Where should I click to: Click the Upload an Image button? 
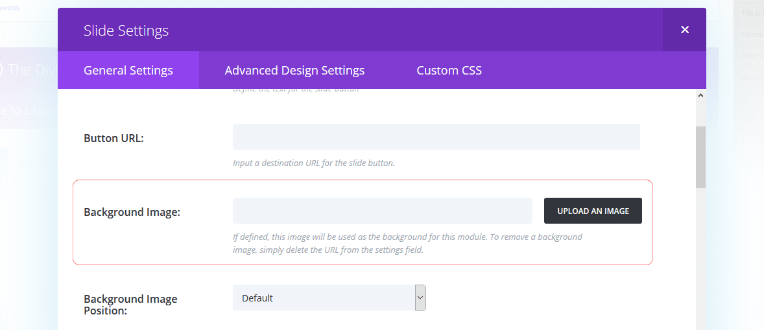593,211
